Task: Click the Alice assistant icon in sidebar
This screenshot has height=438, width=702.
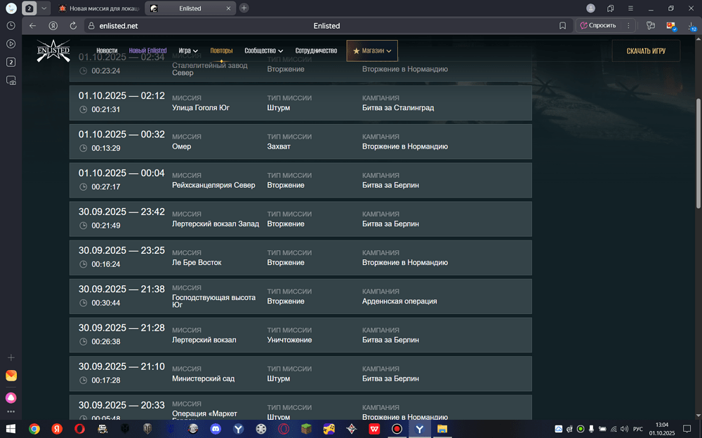Action: pyautogui.click(x=11, y=397)
